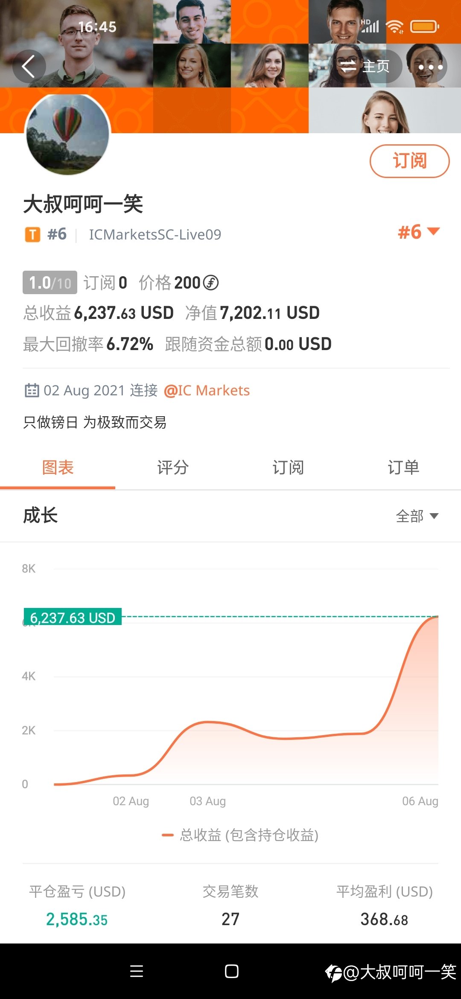The width and height of the screenshot is (461, 999).
Task: Switch to the 订阅 tab
Action: (x=288, y=467)
